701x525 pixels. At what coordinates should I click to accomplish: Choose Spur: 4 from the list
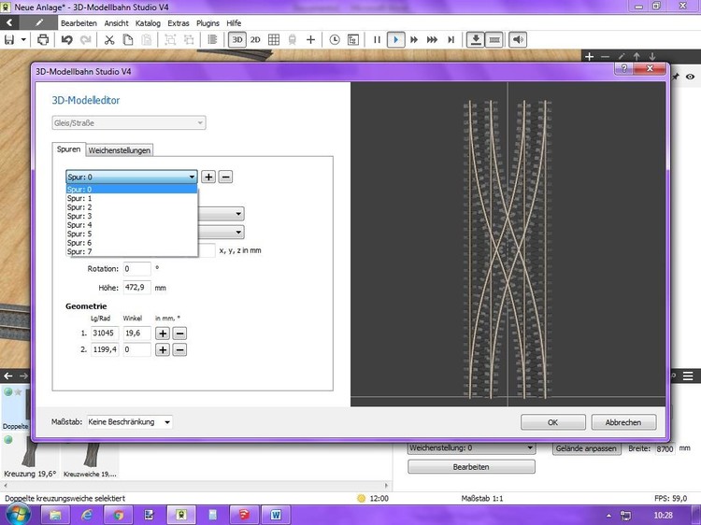pos(132,225)
